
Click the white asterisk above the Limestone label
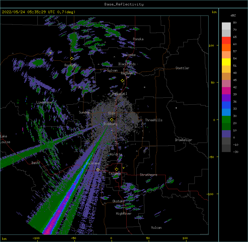(44, 99)
